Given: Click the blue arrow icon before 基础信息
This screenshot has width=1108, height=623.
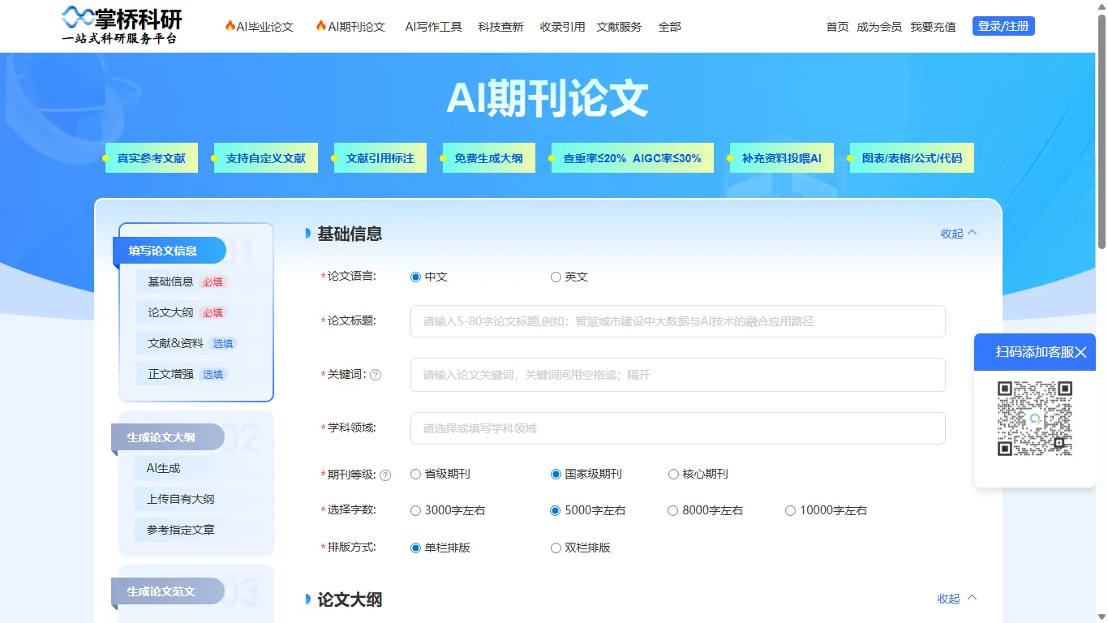Looking at the screenshot, I should click(x=309, y=234).
